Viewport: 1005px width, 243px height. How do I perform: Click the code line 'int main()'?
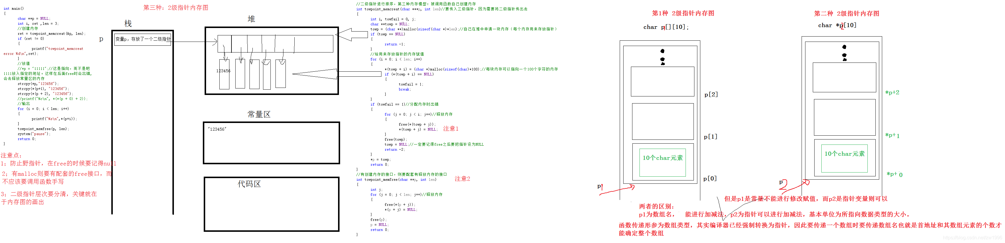14,9
